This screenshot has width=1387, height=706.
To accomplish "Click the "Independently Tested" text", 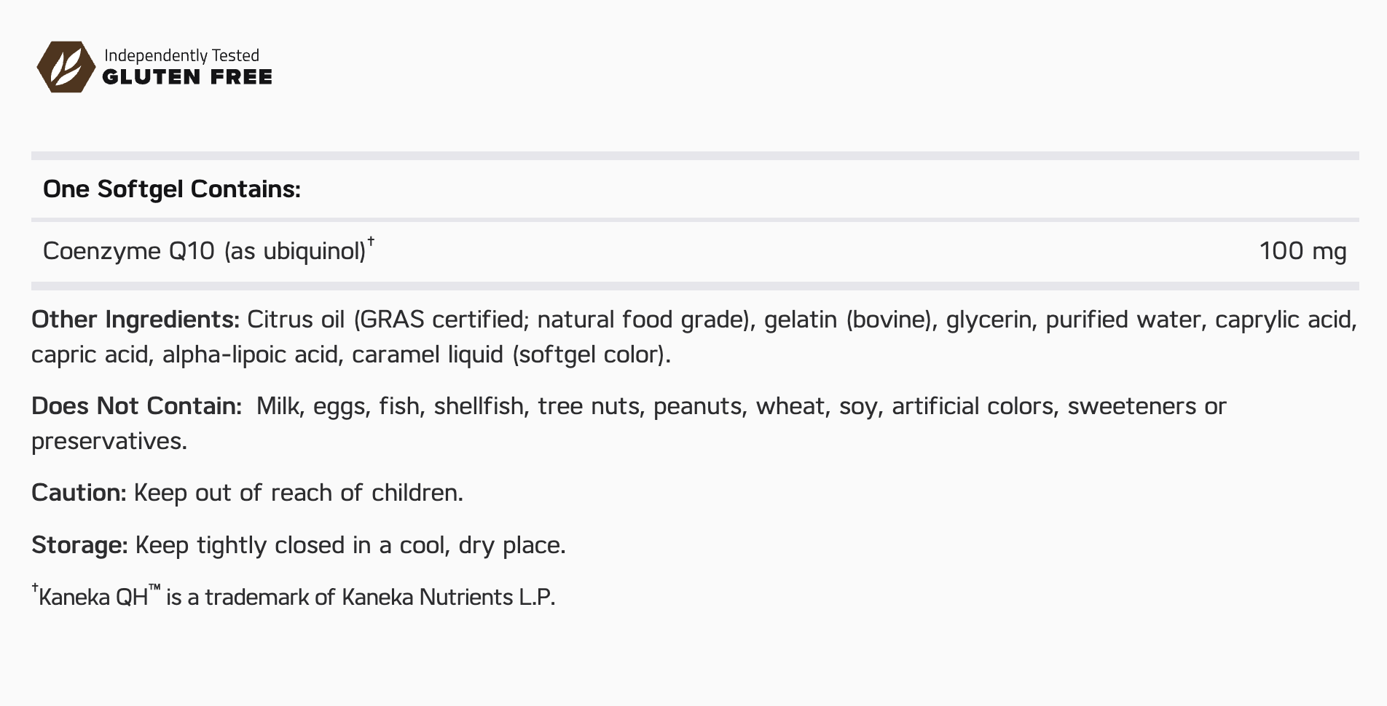I will point(181,55).
